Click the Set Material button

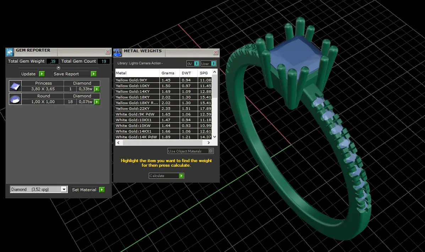88,189
